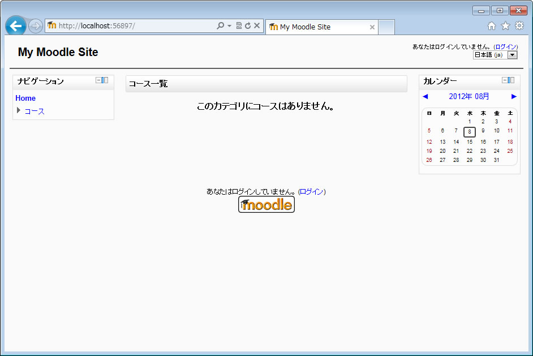Click the Home link in navigation

(x=25, y=98)
